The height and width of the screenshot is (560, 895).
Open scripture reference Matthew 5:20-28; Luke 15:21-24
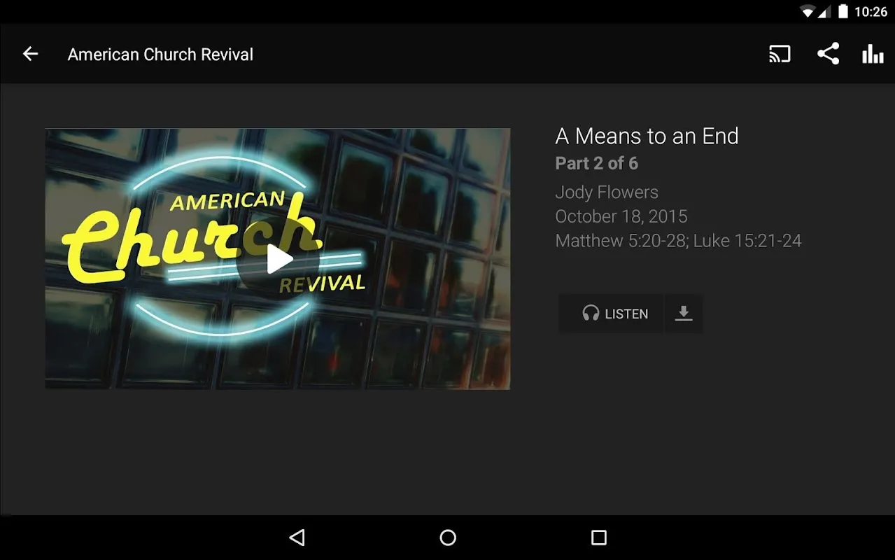pos(678,241)
